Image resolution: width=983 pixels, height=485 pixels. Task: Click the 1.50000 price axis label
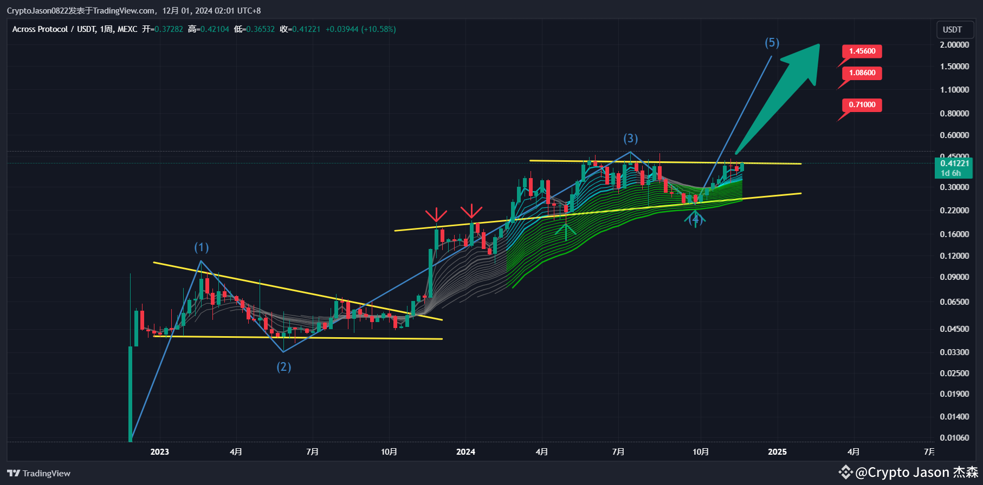[x=954, y=67]
